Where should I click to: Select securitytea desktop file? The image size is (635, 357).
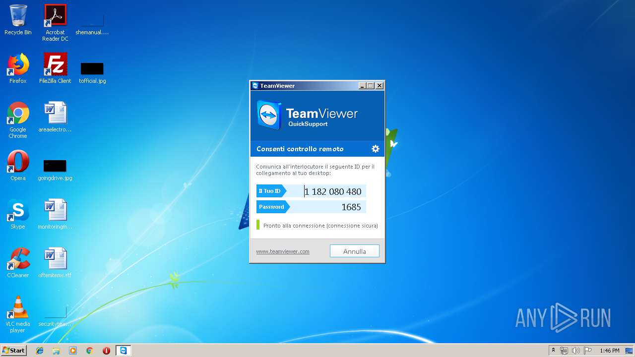coord(55,315)
